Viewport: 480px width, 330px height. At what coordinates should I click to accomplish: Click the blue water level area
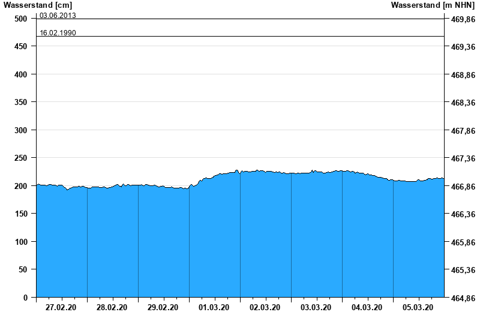click(x=240, y=240)
